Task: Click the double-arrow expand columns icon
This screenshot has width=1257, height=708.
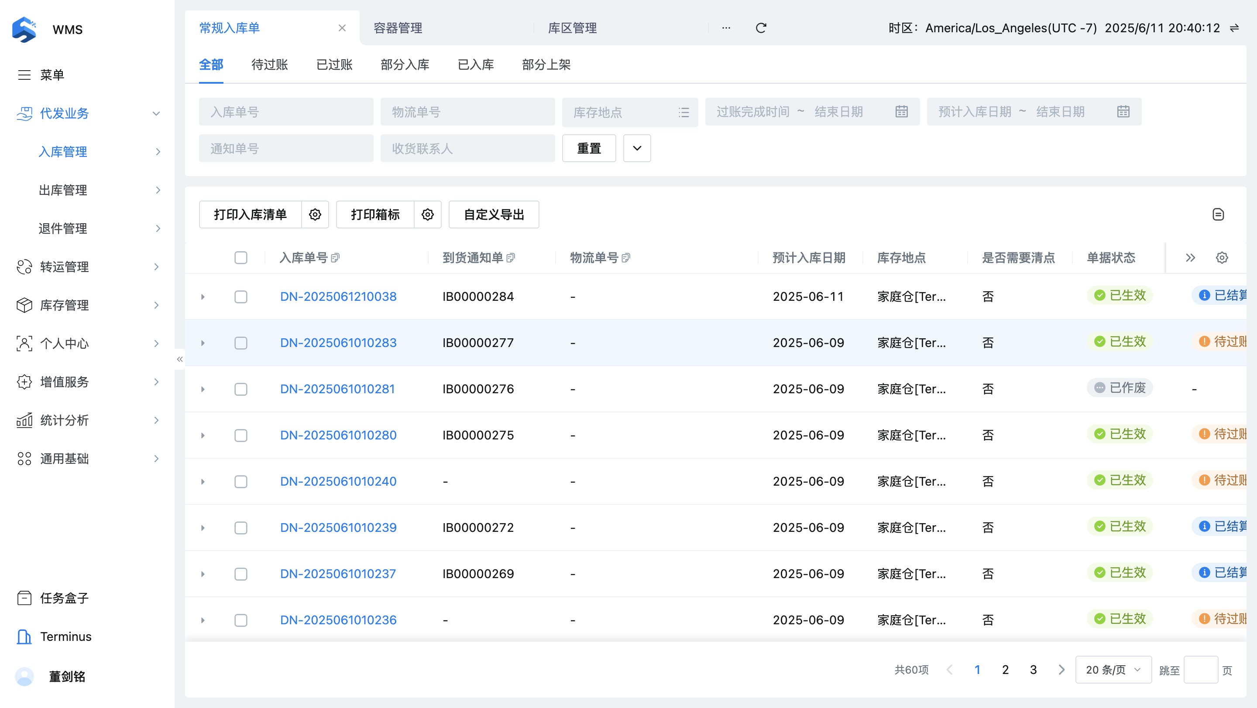Action: 1190,258
